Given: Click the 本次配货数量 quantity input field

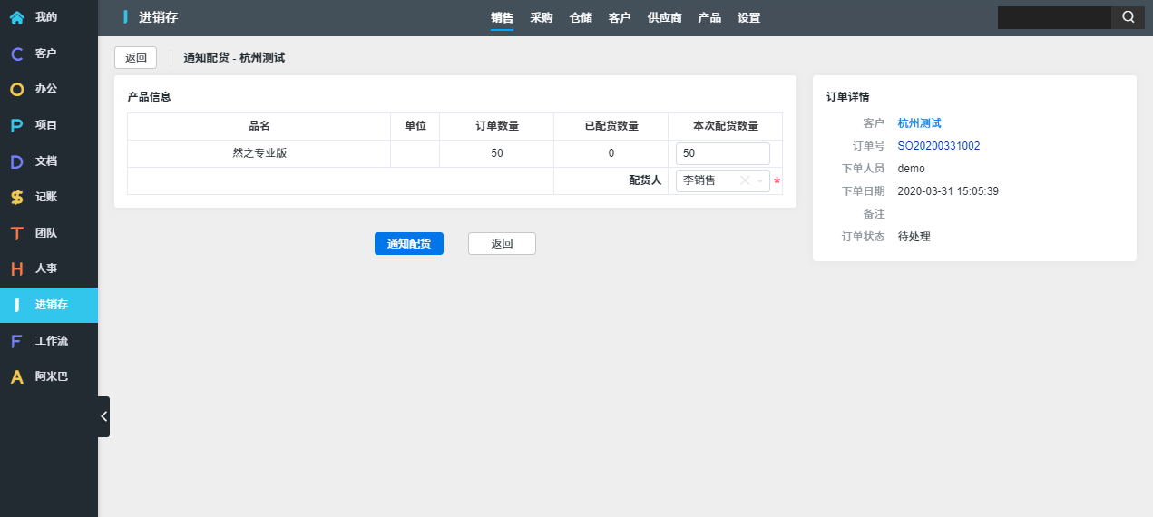Looking at the screenshot, I should coord(722,154).
